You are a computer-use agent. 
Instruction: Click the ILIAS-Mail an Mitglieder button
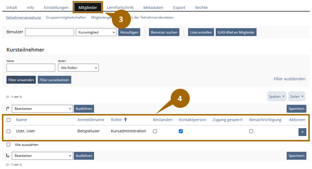point(236,32)
